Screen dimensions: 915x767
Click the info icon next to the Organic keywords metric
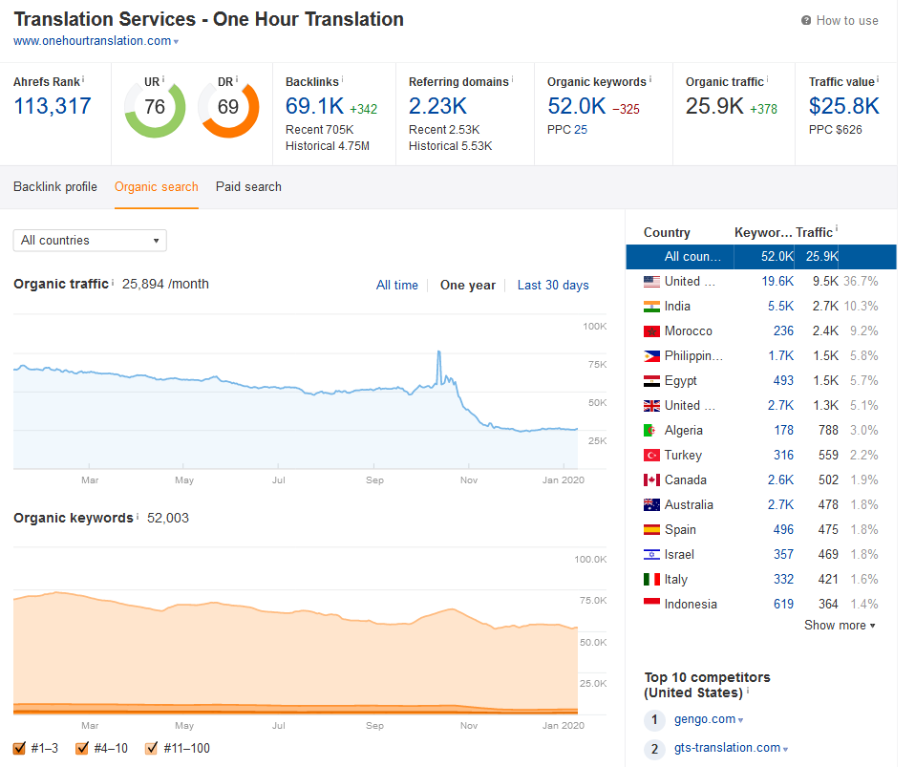tap(650, 78)
